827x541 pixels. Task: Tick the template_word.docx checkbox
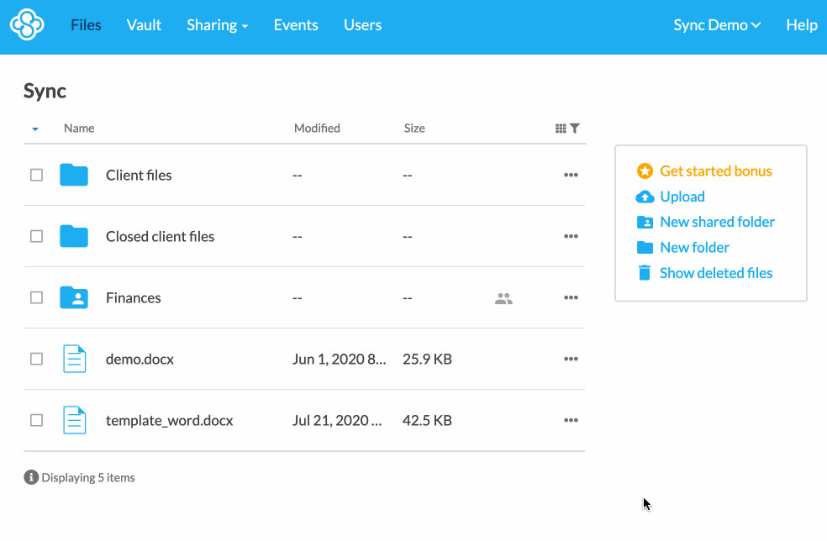click(36, 420)
